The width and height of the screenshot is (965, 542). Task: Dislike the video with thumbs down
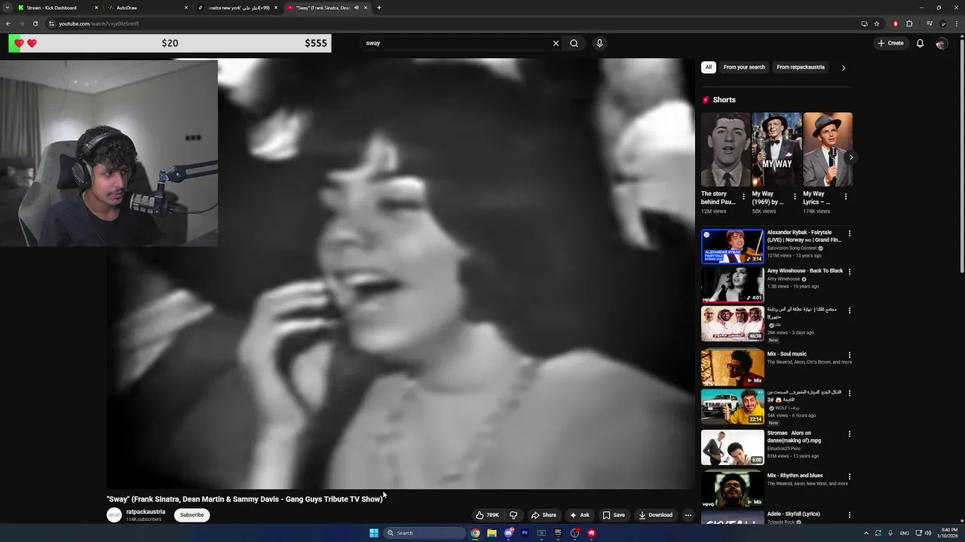[x=513, y=515]
